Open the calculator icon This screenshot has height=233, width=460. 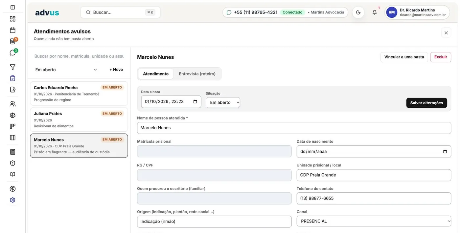12,152
